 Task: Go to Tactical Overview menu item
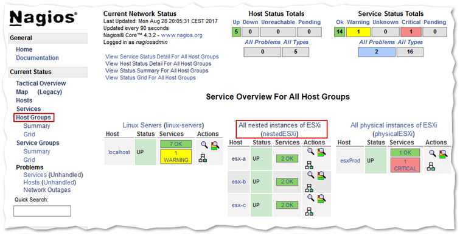click(41, 83)
